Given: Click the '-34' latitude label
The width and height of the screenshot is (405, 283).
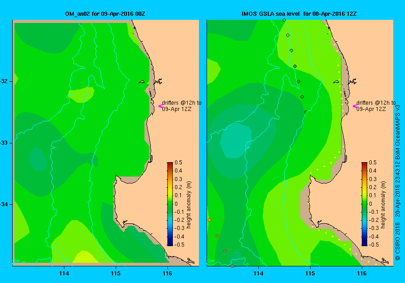Looking at the screenshot, I should (x=4, y=204).
